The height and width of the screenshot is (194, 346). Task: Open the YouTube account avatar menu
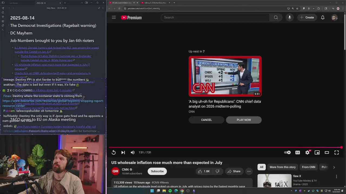(x=334, y=18)
